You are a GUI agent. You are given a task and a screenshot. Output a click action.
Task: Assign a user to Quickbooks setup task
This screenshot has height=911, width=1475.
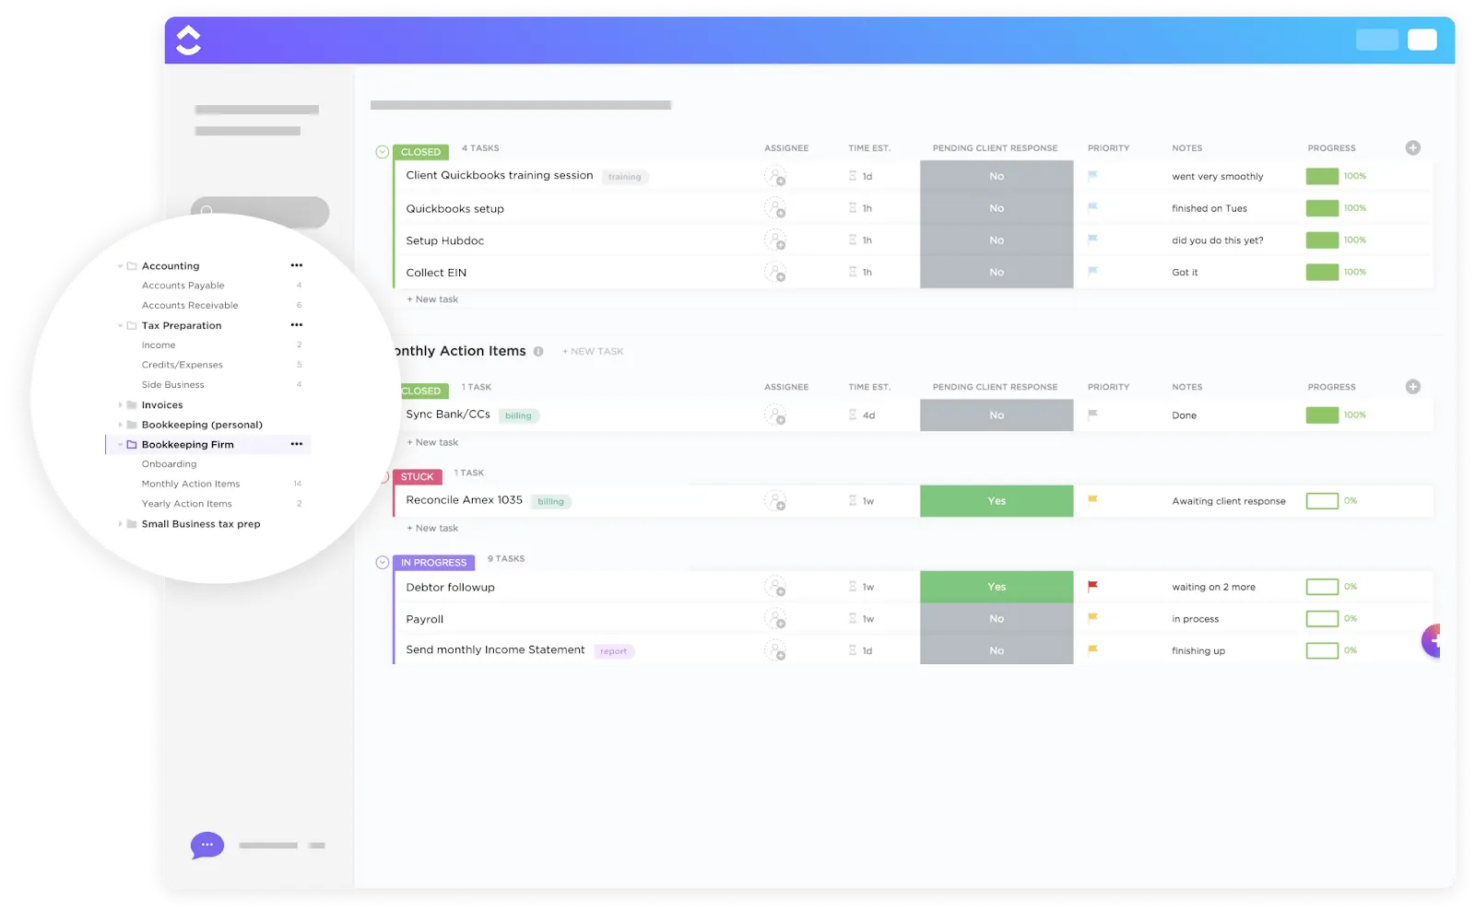coord(775,208)
